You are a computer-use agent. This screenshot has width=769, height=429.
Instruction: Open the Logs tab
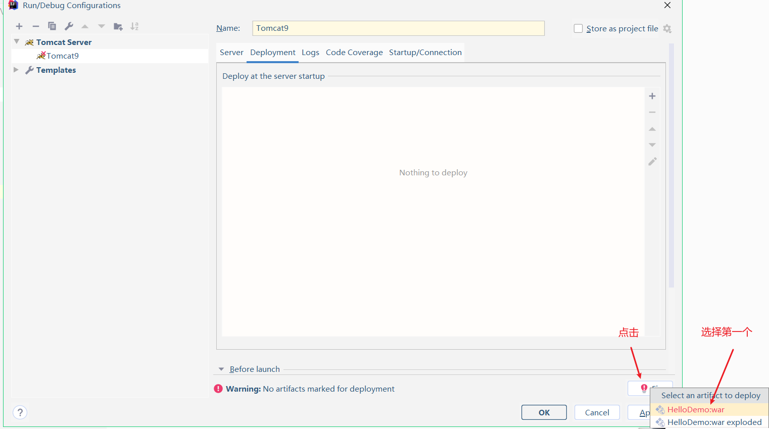(310, 53)
